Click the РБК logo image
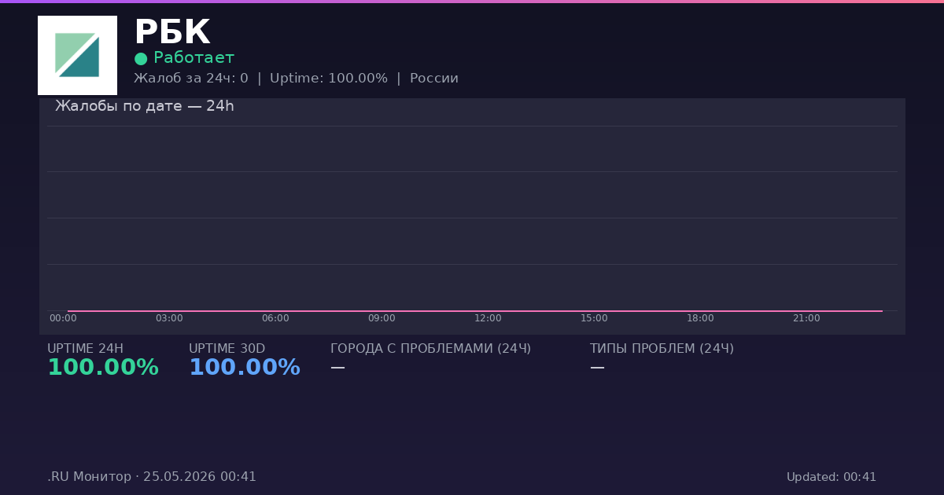 coord(77,55)
